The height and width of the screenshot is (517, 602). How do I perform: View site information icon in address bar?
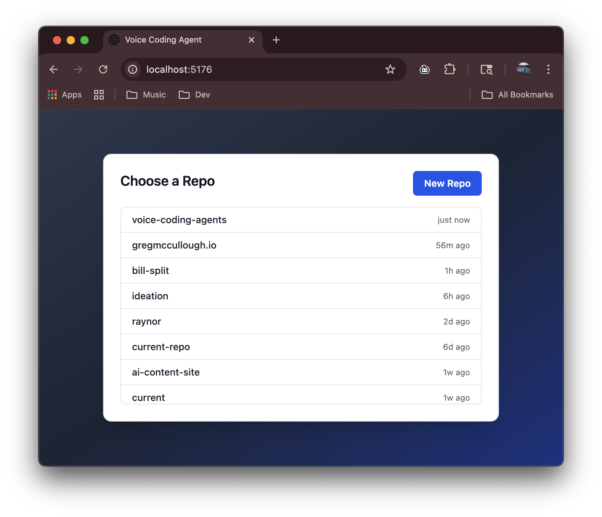(133, 70)
